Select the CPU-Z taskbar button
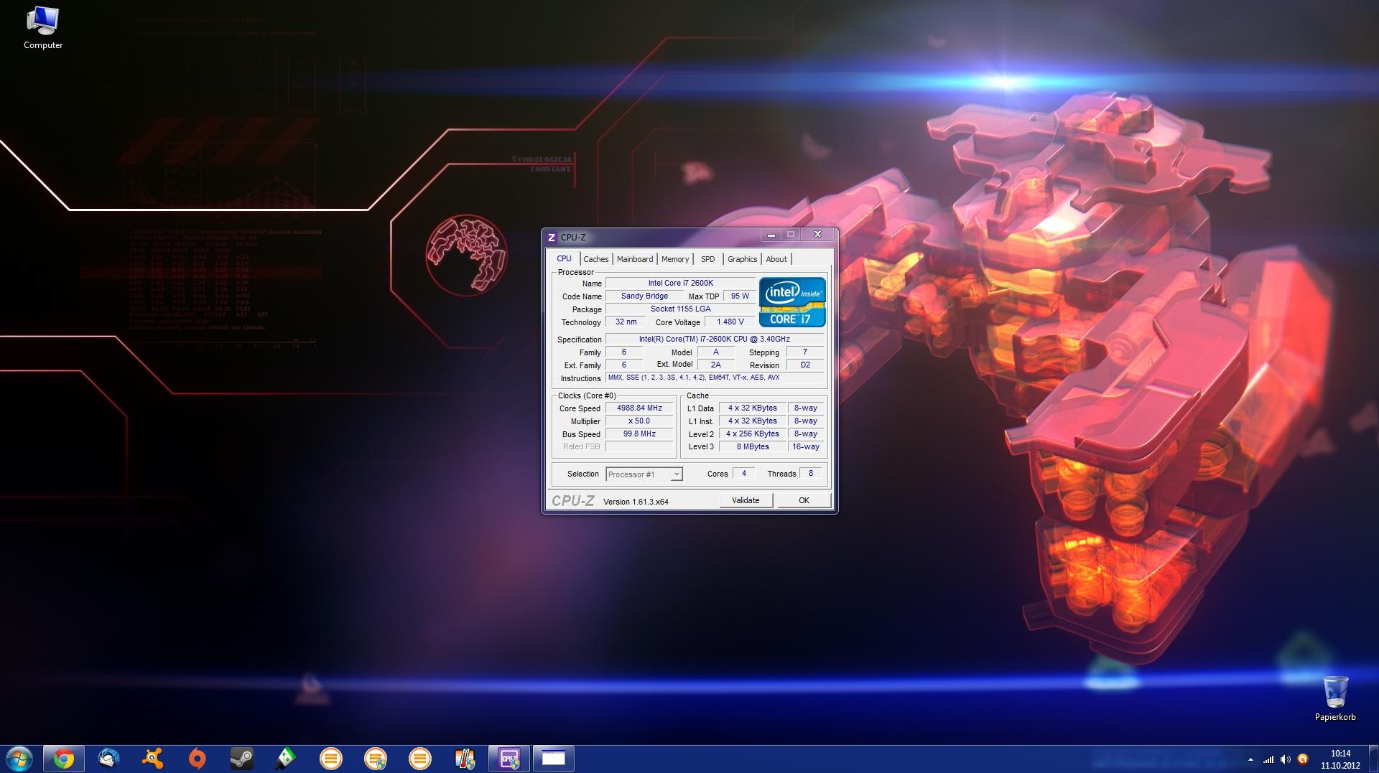The height and width of the screenshot is (773, 1379). [x=509, y=759]
